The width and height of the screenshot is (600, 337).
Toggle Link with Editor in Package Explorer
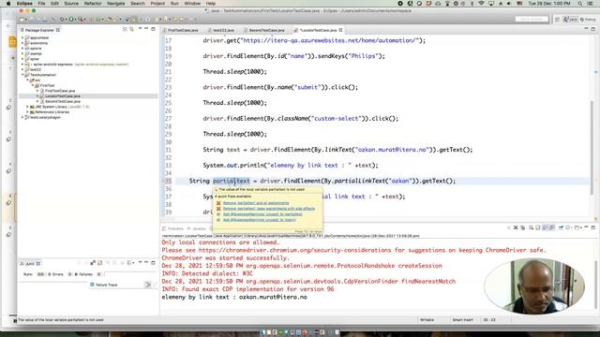131,29
